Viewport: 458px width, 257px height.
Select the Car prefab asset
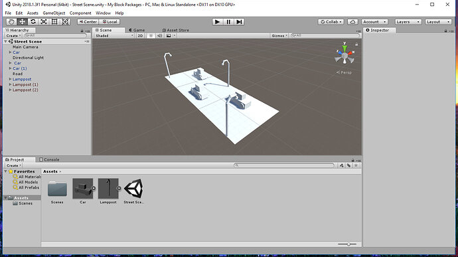[83, 189]
